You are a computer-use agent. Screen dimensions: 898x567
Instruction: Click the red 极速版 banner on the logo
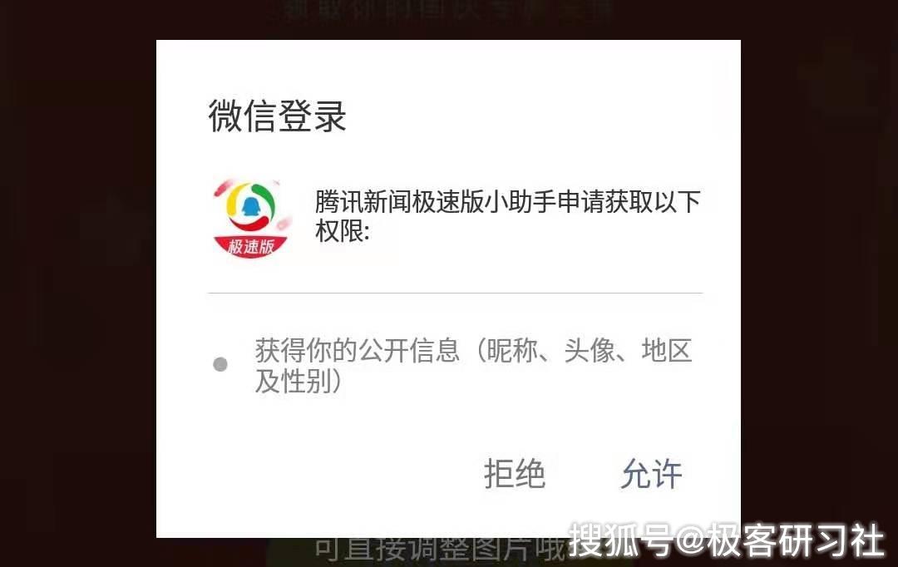click(x=252, y=247)
